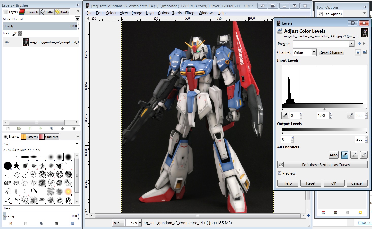Screen dimensions: 372x229
Task: Open Levels presets configuration menu arrow
Action: [x=365, y=44]
